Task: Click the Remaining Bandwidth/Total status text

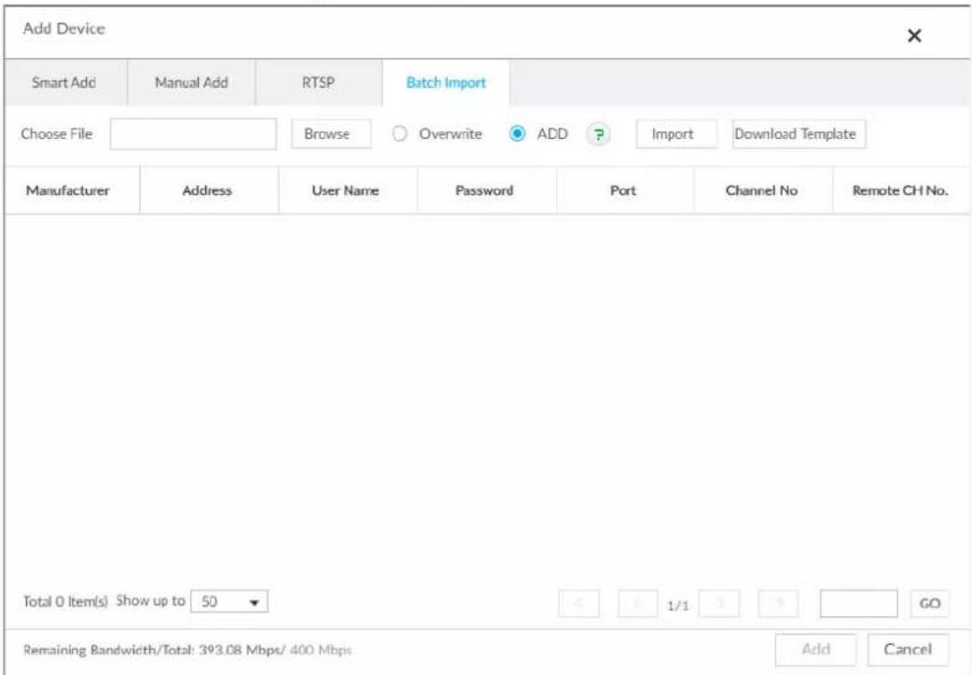Action: [x=187, y=650]
